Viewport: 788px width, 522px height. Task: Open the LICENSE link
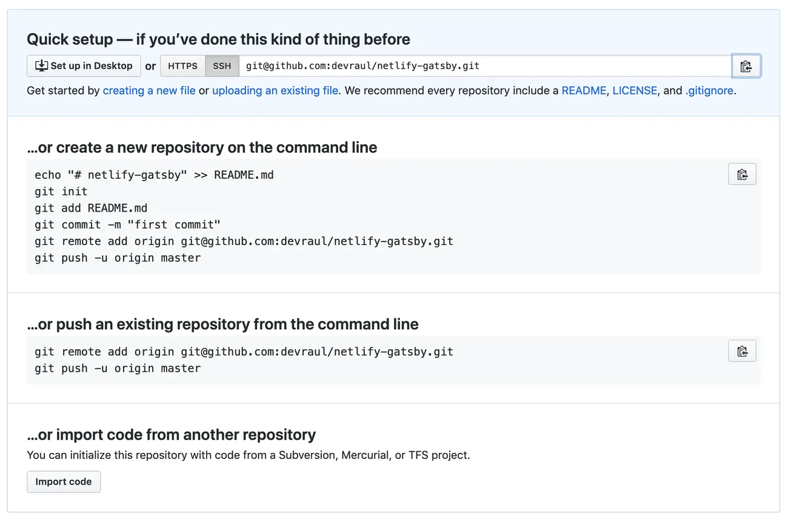pos(635,91)
